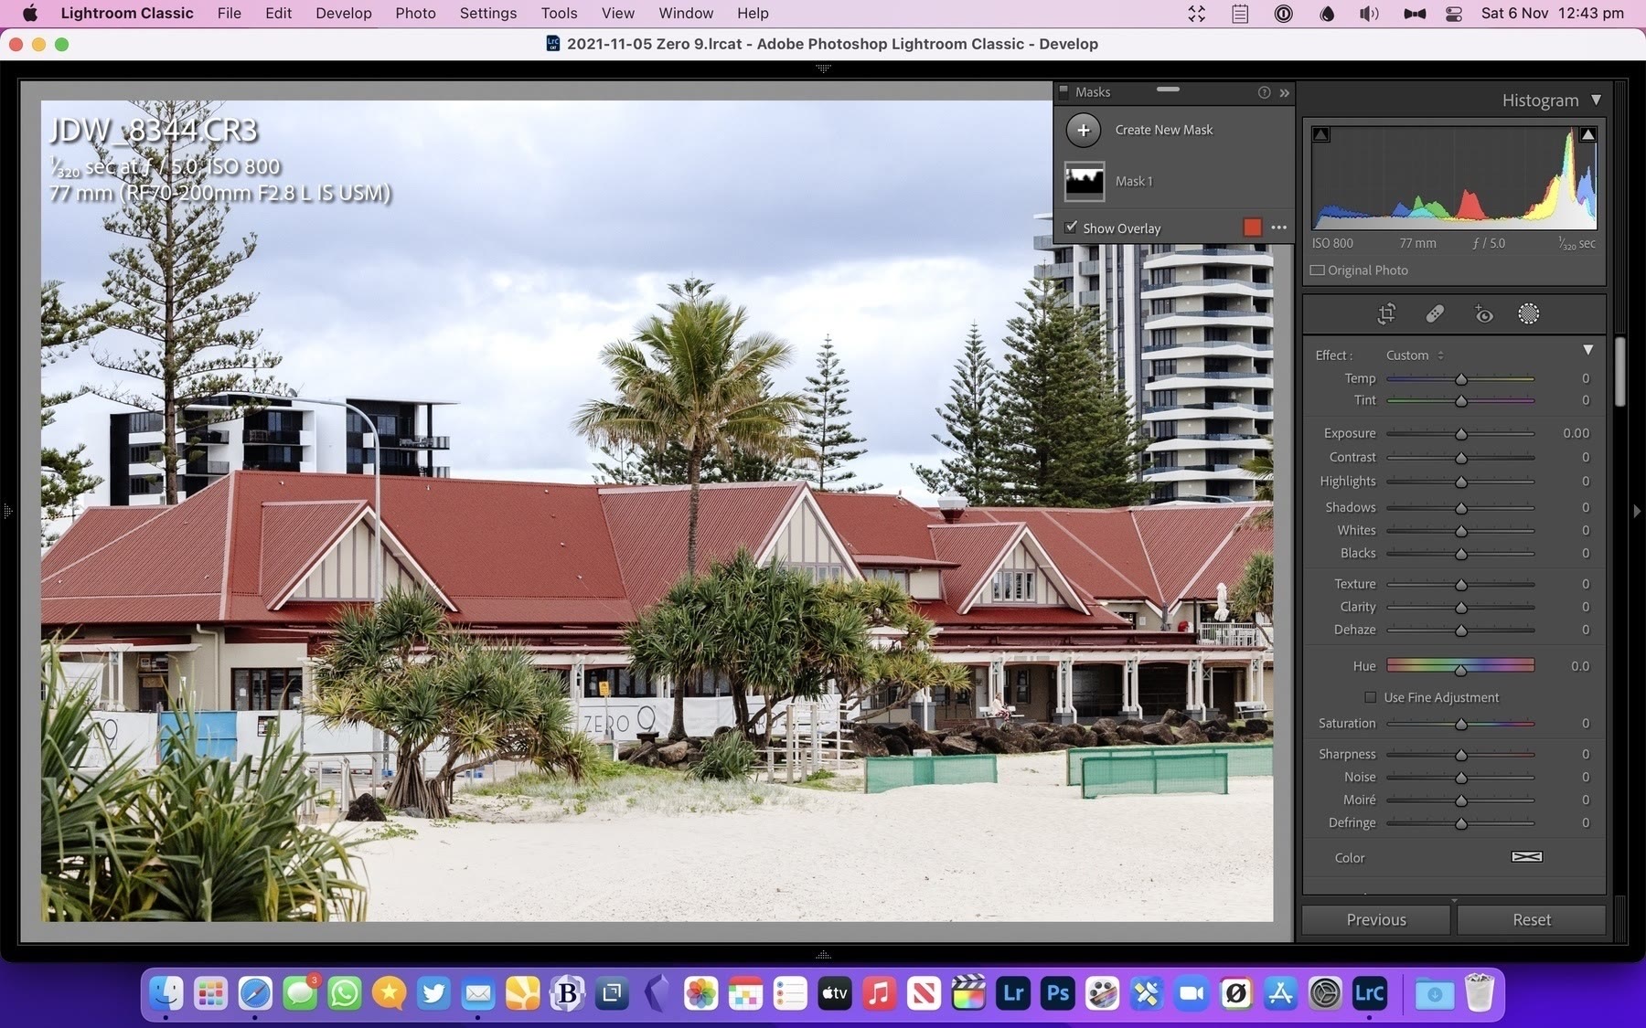
Task: Select the Red Eye Correction tool
Action: [x=1482, y=314]
